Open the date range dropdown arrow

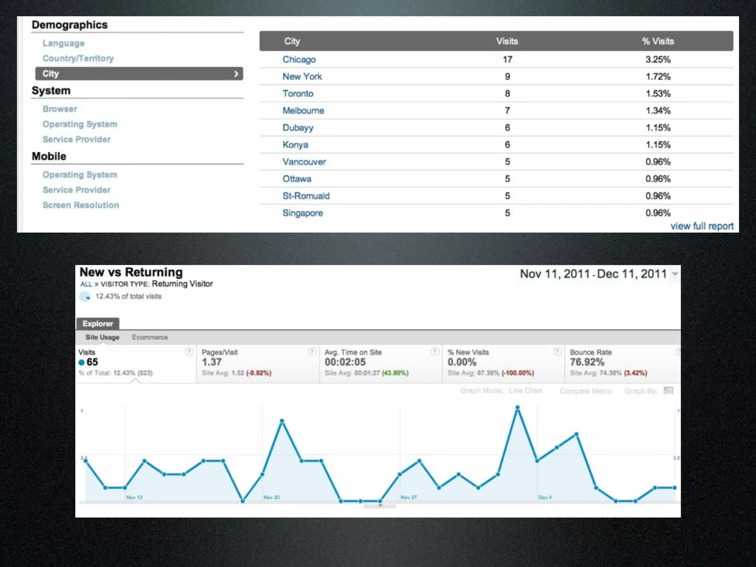click(x=675, y=274)
